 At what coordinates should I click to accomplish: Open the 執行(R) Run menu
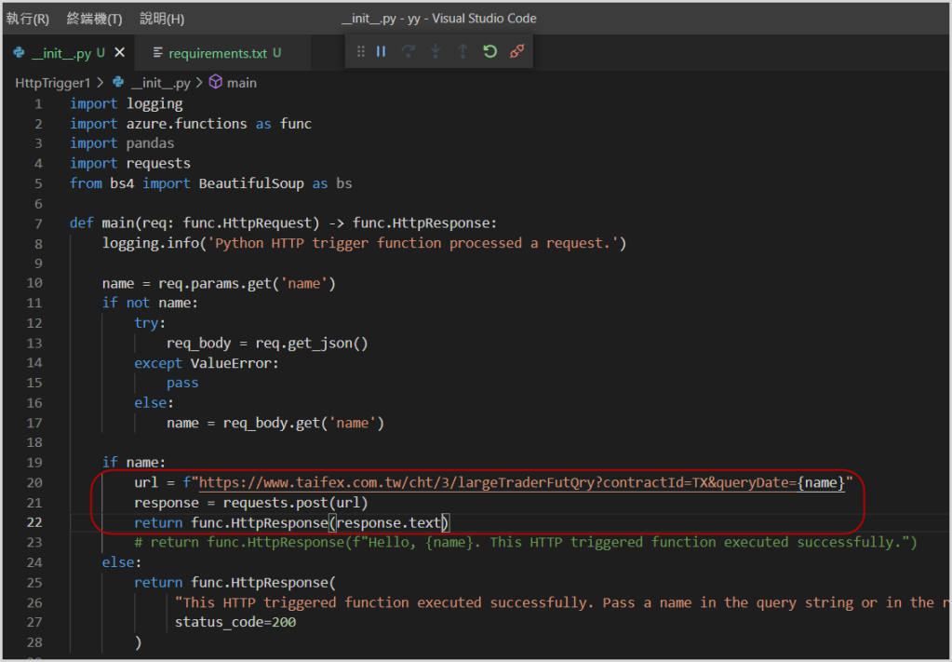(28, 19)
